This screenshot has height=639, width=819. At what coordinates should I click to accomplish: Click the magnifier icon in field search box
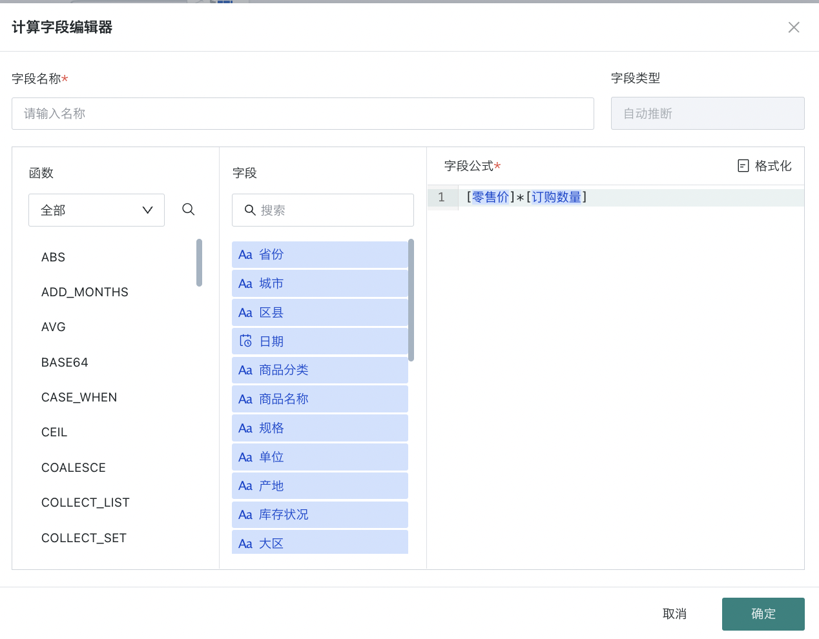point(250,210)
